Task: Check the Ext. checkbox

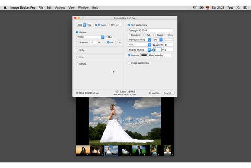Action: pos(145,35)
